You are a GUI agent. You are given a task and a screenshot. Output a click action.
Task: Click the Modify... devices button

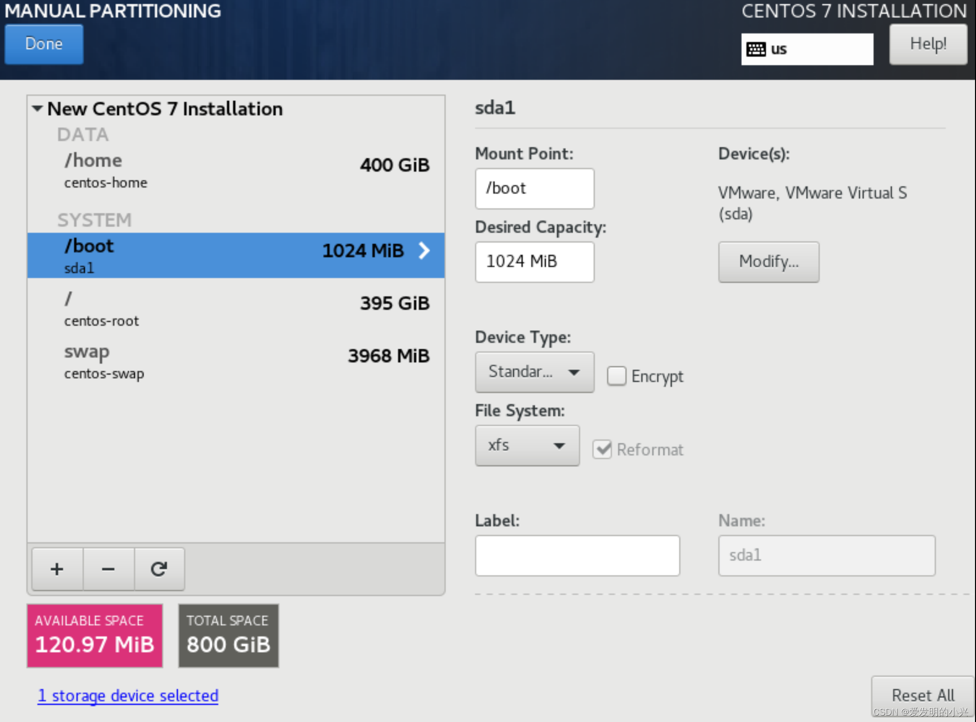(x=769, y=261)
